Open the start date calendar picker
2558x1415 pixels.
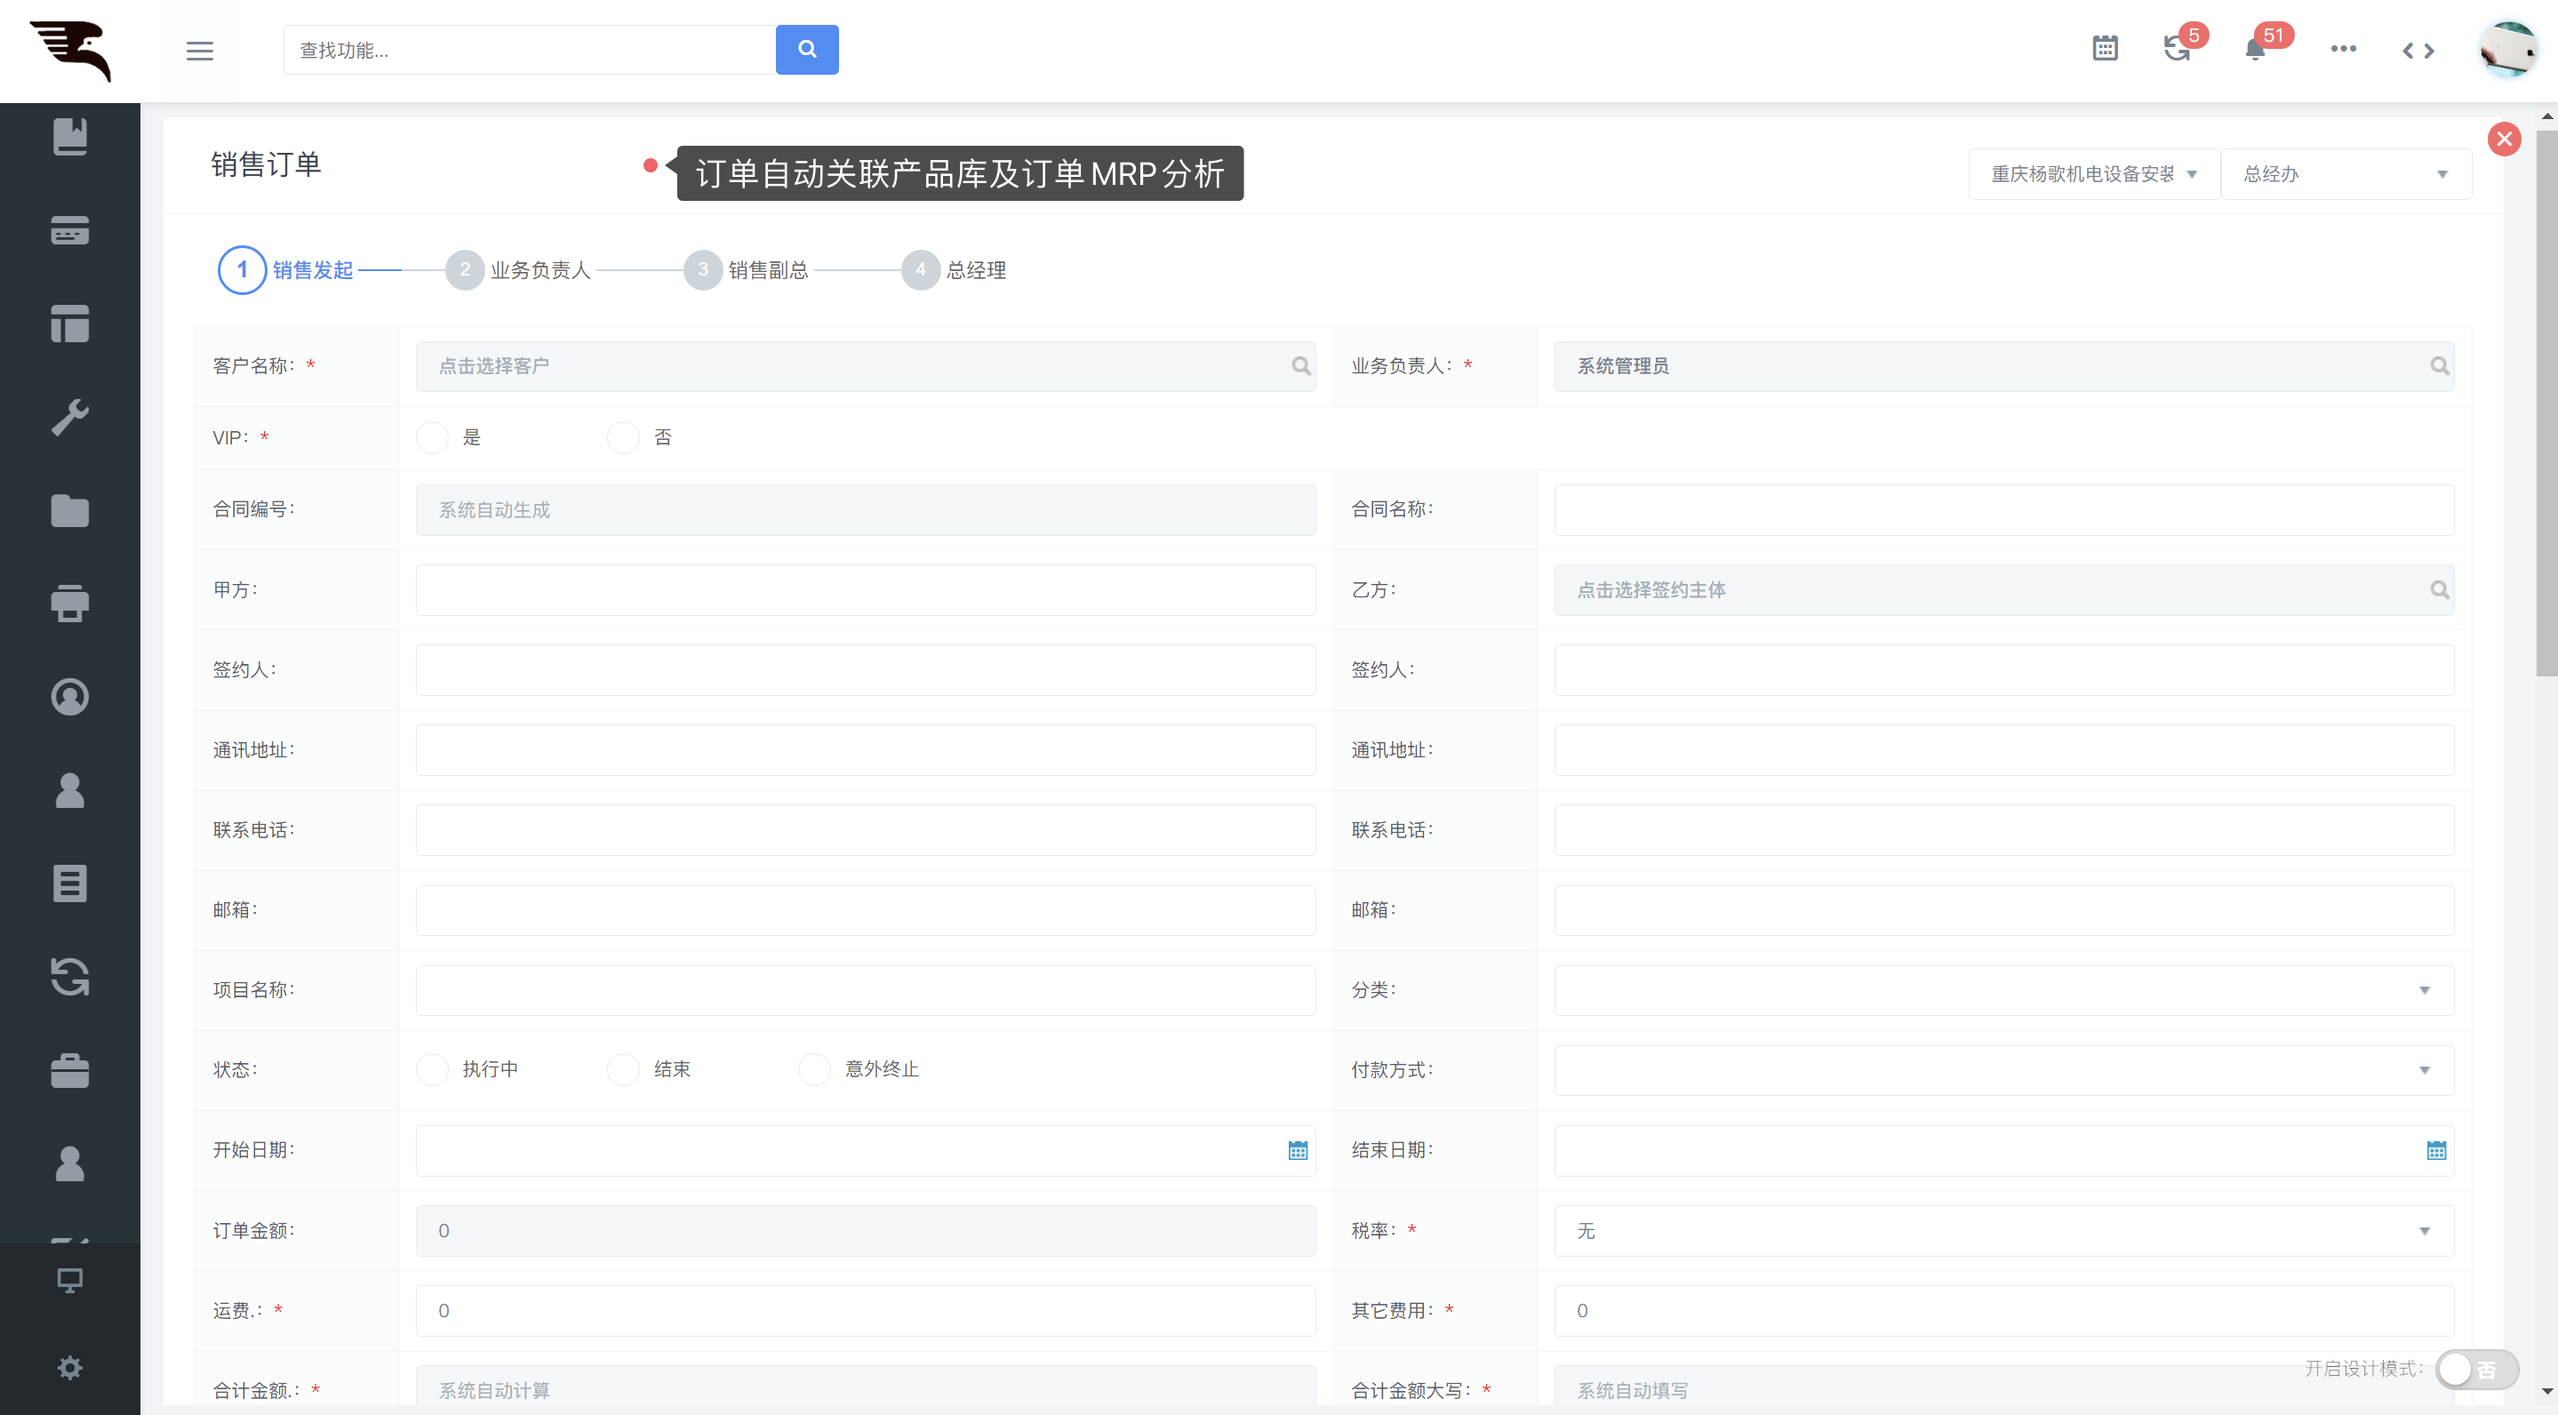(1297, 1150)
